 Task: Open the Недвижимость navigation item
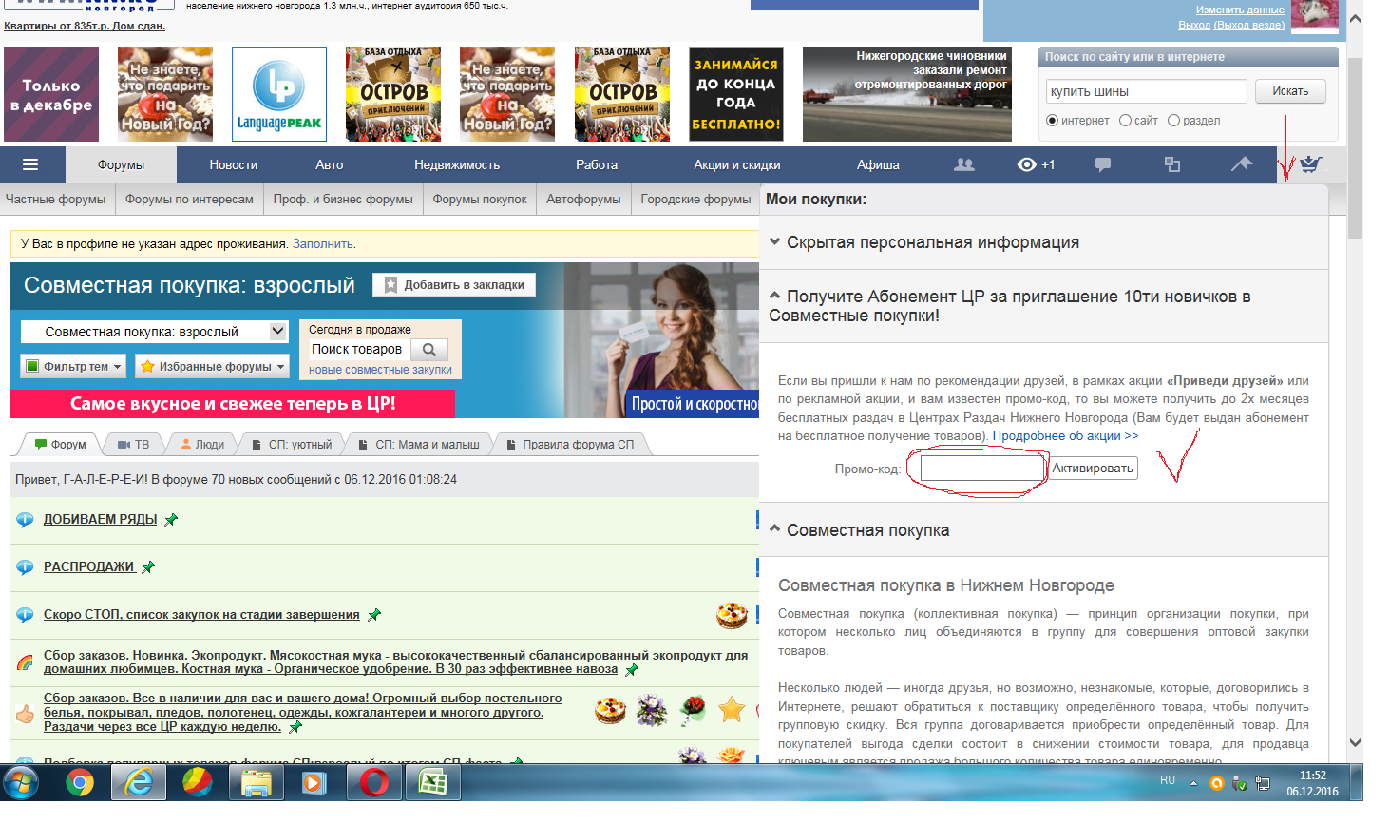(x=457, y=165)
